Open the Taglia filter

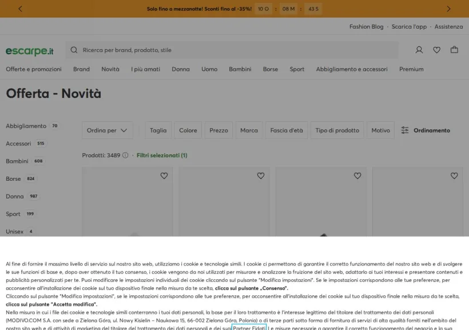click(x=158, y=130)
